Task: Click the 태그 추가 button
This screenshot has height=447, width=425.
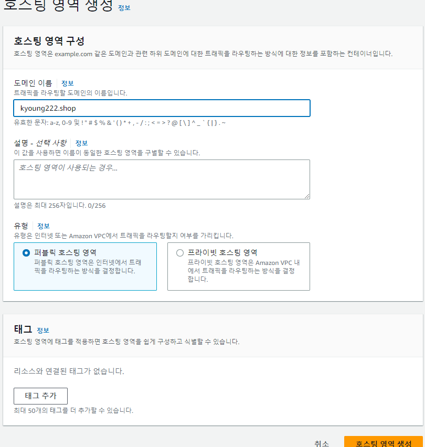Action: pyautogui.click(x=41, y=396)
